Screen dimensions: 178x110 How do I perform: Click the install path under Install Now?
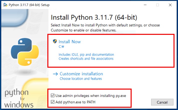61,46
